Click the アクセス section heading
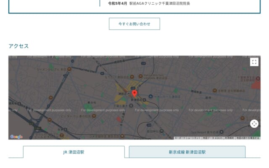 [18, 46]
